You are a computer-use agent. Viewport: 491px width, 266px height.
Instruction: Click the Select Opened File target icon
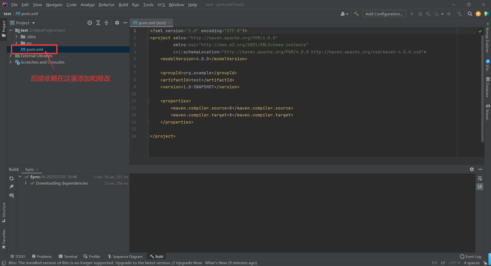point(90,23)
